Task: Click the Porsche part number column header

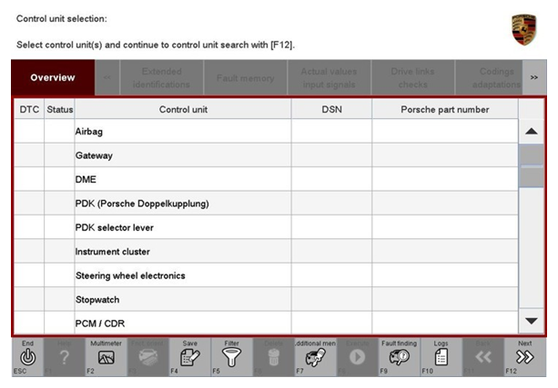Action: pos(444,109)
